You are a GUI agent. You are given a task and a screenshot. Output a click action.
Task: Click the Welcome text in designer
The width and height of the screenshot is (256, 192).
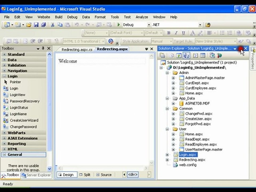[68, 61]
